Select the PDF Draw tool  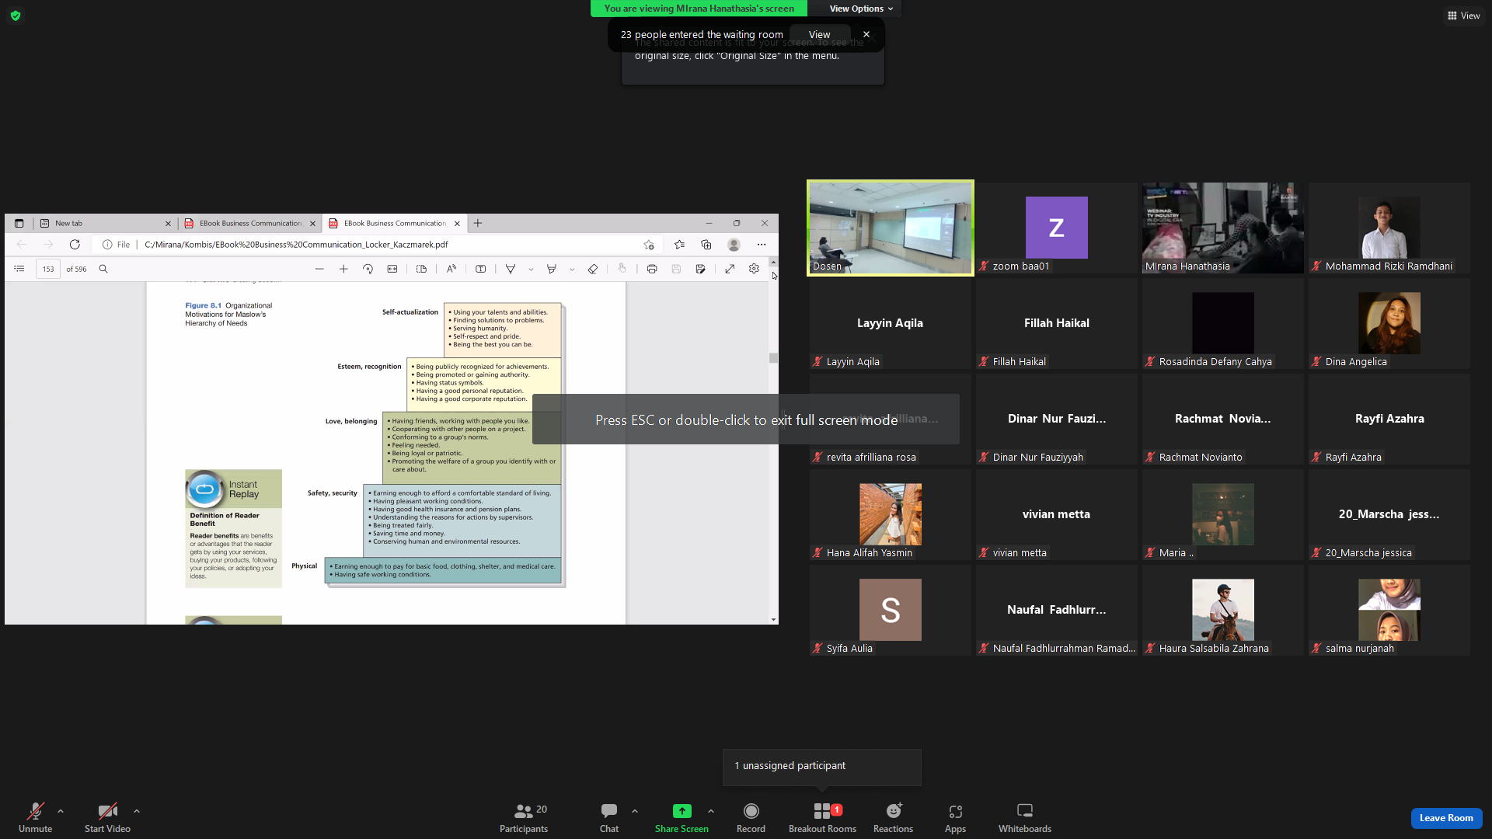(511, 269)
